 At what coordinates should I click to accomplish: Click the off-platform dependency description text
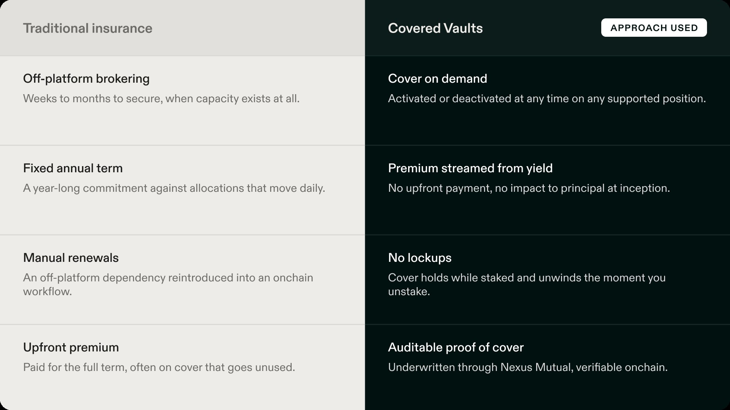[168, 284]
